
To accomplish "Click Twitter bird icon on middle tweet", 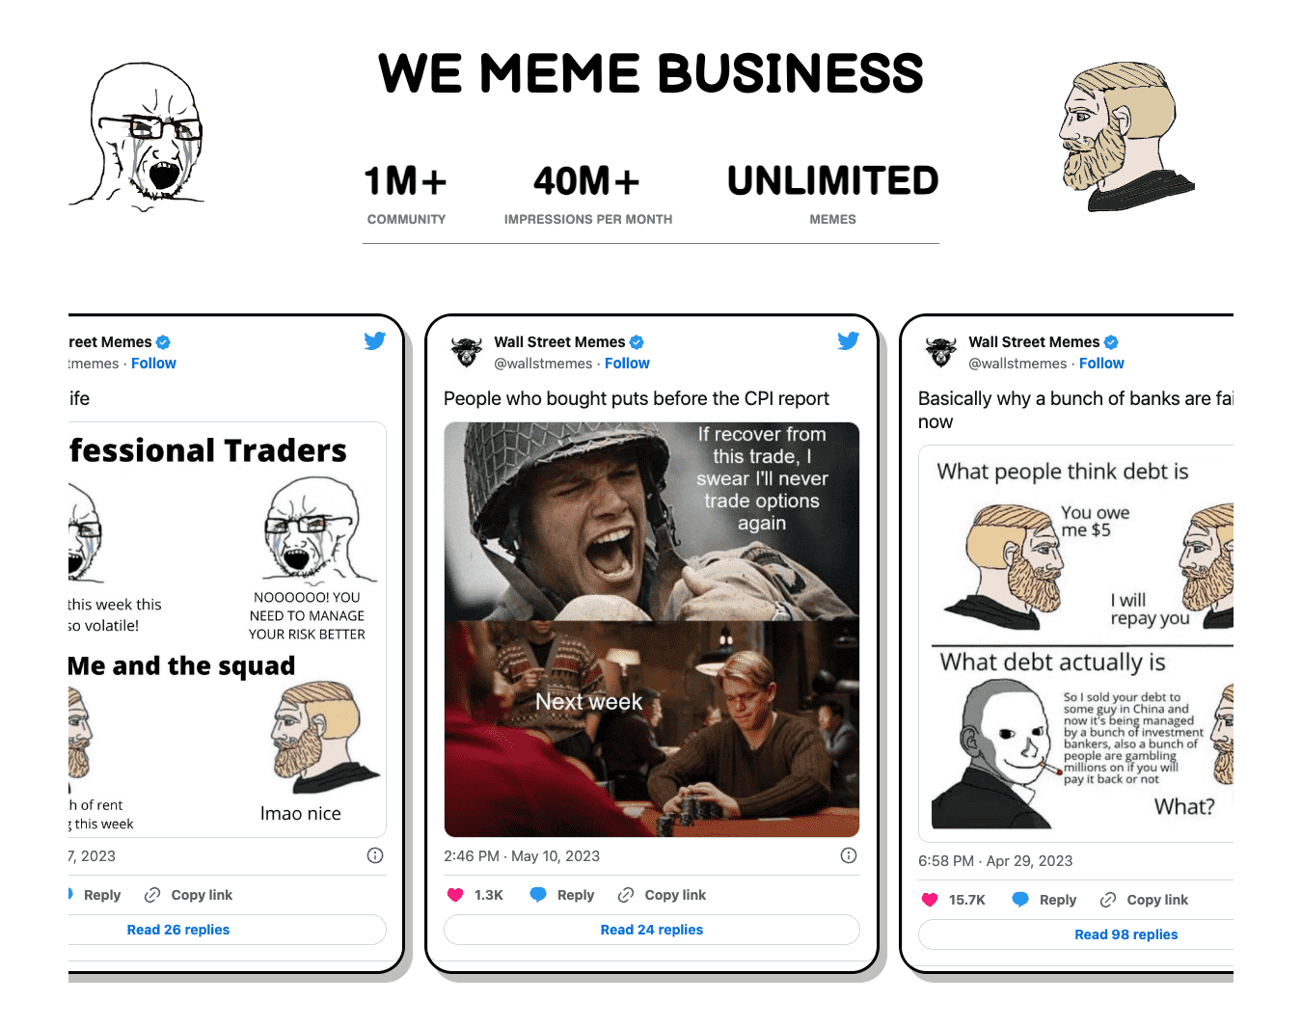I will (849, 340).
